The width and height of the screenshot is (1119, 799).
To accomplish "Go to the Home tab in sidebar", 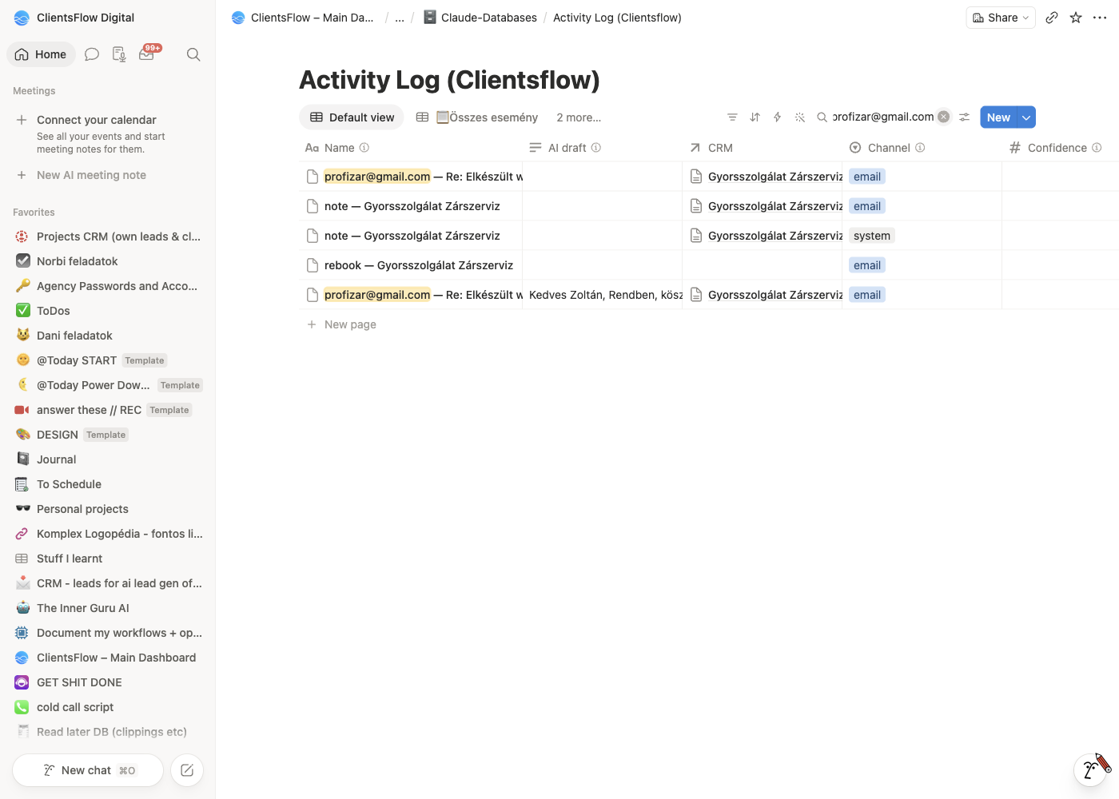I will 41,54.
